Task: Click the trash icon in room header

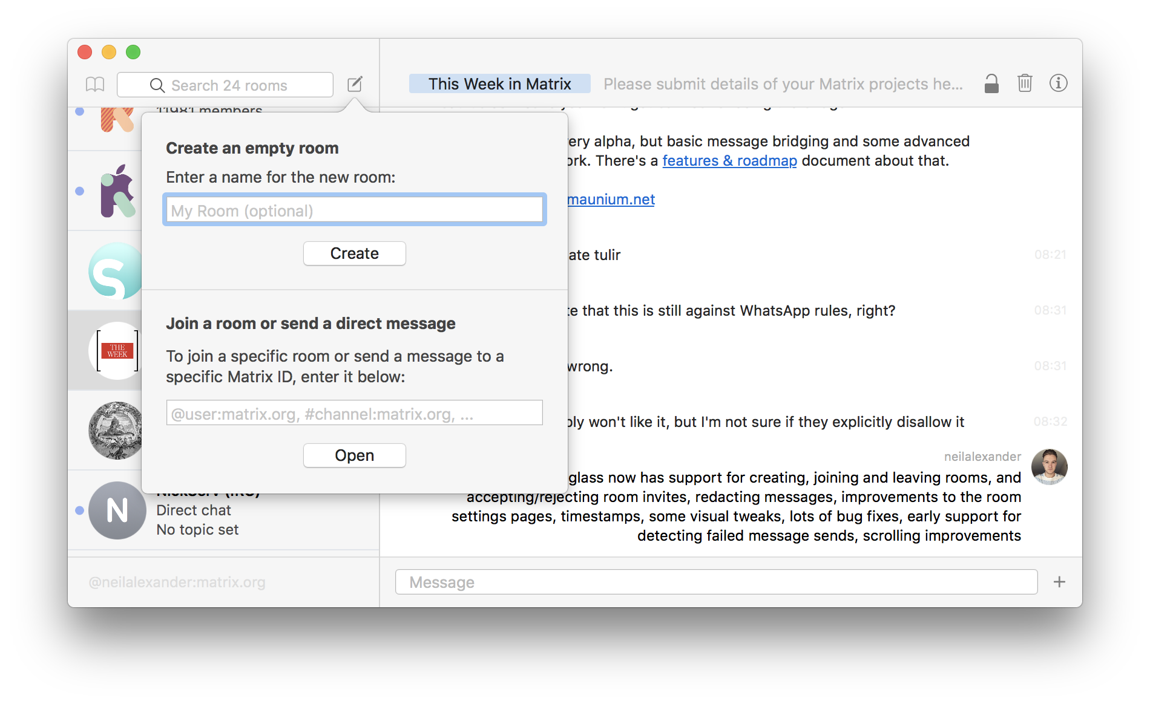Action: [x=1024, y=83]
